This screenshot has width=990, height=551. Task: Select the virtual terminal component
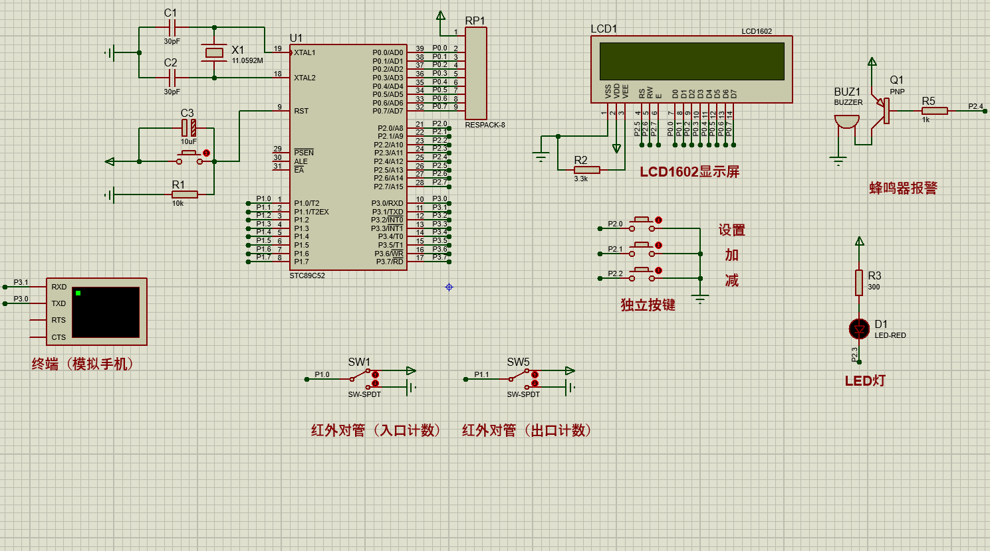(105, 312)
